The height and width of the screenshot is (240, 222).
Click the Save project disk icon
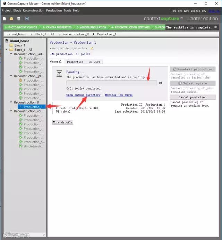click(19, 19)
